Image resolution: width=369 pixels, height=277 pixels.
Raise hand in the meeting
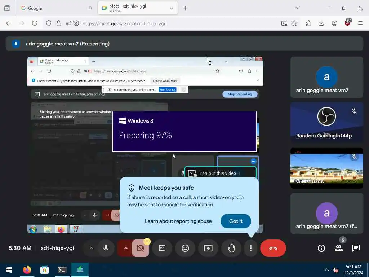(231, 248)
